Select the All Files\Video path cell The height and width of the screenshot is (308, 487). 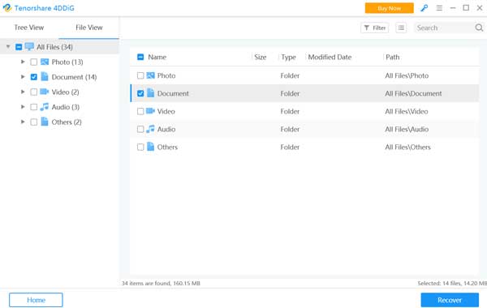(407, 111)
